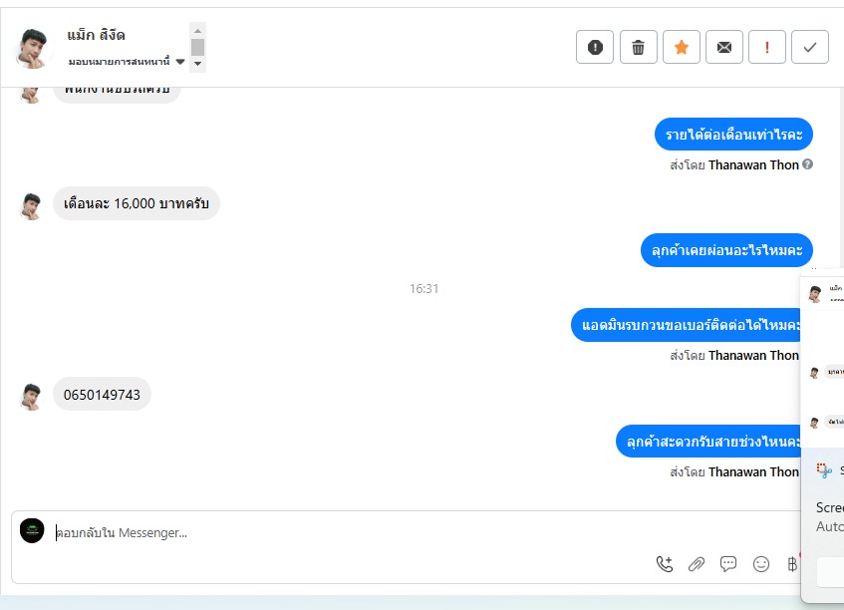Image resolution: width=844 pixels, height=610 pixels.
Task: Open the assign conversation dropdown
Action: click(127, 62)
